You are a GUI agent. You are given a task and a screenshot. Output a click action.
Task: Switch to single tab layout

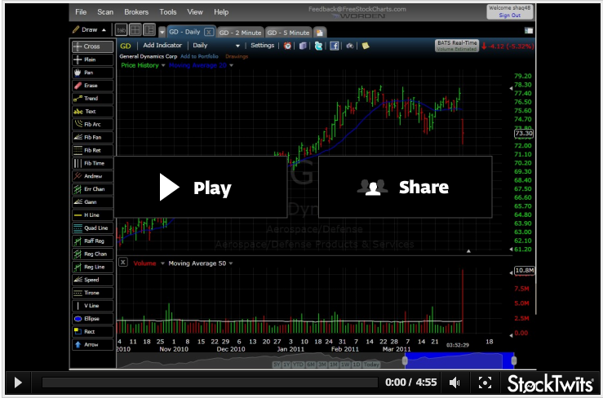point(121,30)
